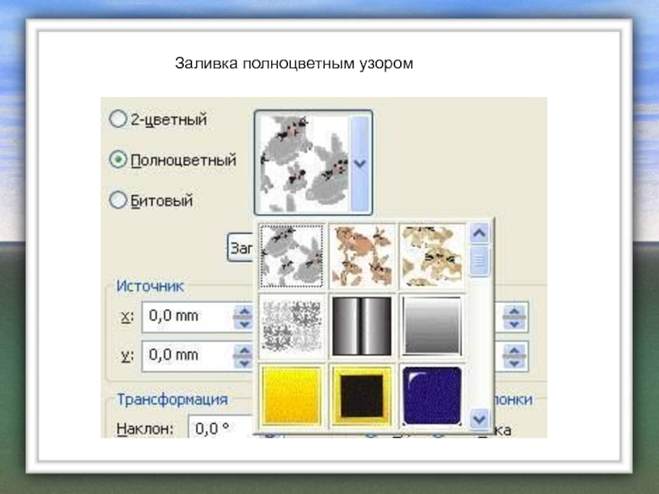Select the Полноцветный radio button

tap(119, 160)
